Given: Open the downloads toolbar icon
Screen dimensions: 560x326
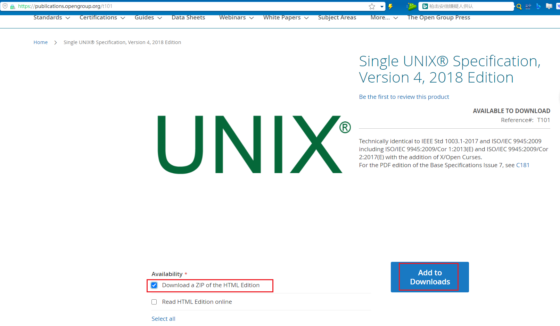Looking at the screenshot, I should (x=549, y=6).
